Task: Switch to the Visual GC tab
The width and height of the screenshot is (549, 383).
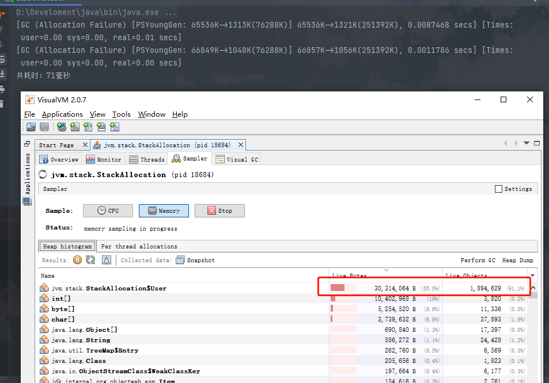Action: click(237, 159)
